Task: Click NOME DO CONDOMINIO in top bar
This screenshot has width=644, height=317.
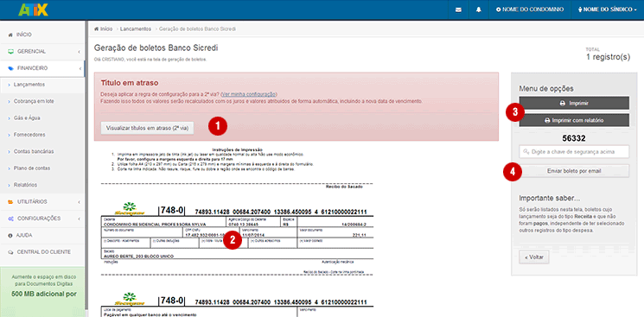Action: click(530, 10)
